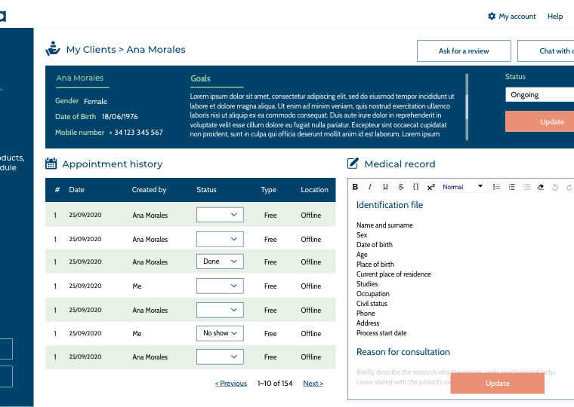
Task: Insert code block with braces icon
Action: [x=415, y=187]
